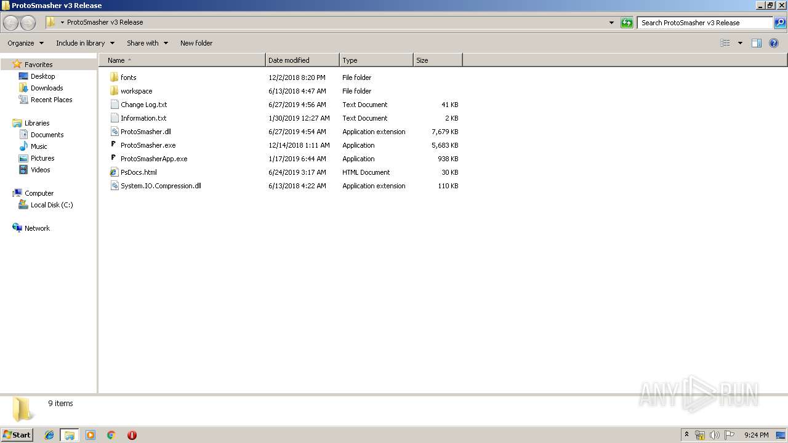788x443 pixels.
Task: Click the Change your view icon
Action: coord(725,43)
